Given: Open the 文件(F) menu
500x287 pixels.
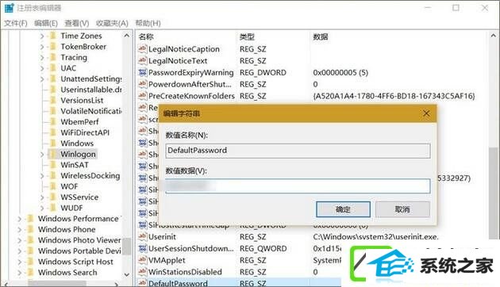Looking at the screenshot, I should [15, 23].
